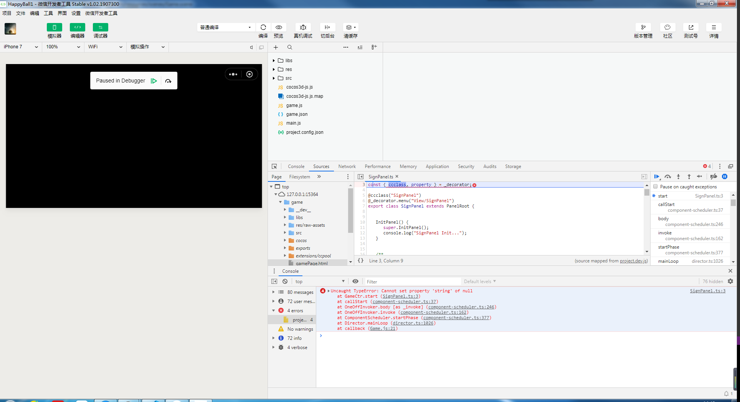Screen dimensions: 740x402
Task: Toggle the Editor panel button
Action: (x=78, y=27)
